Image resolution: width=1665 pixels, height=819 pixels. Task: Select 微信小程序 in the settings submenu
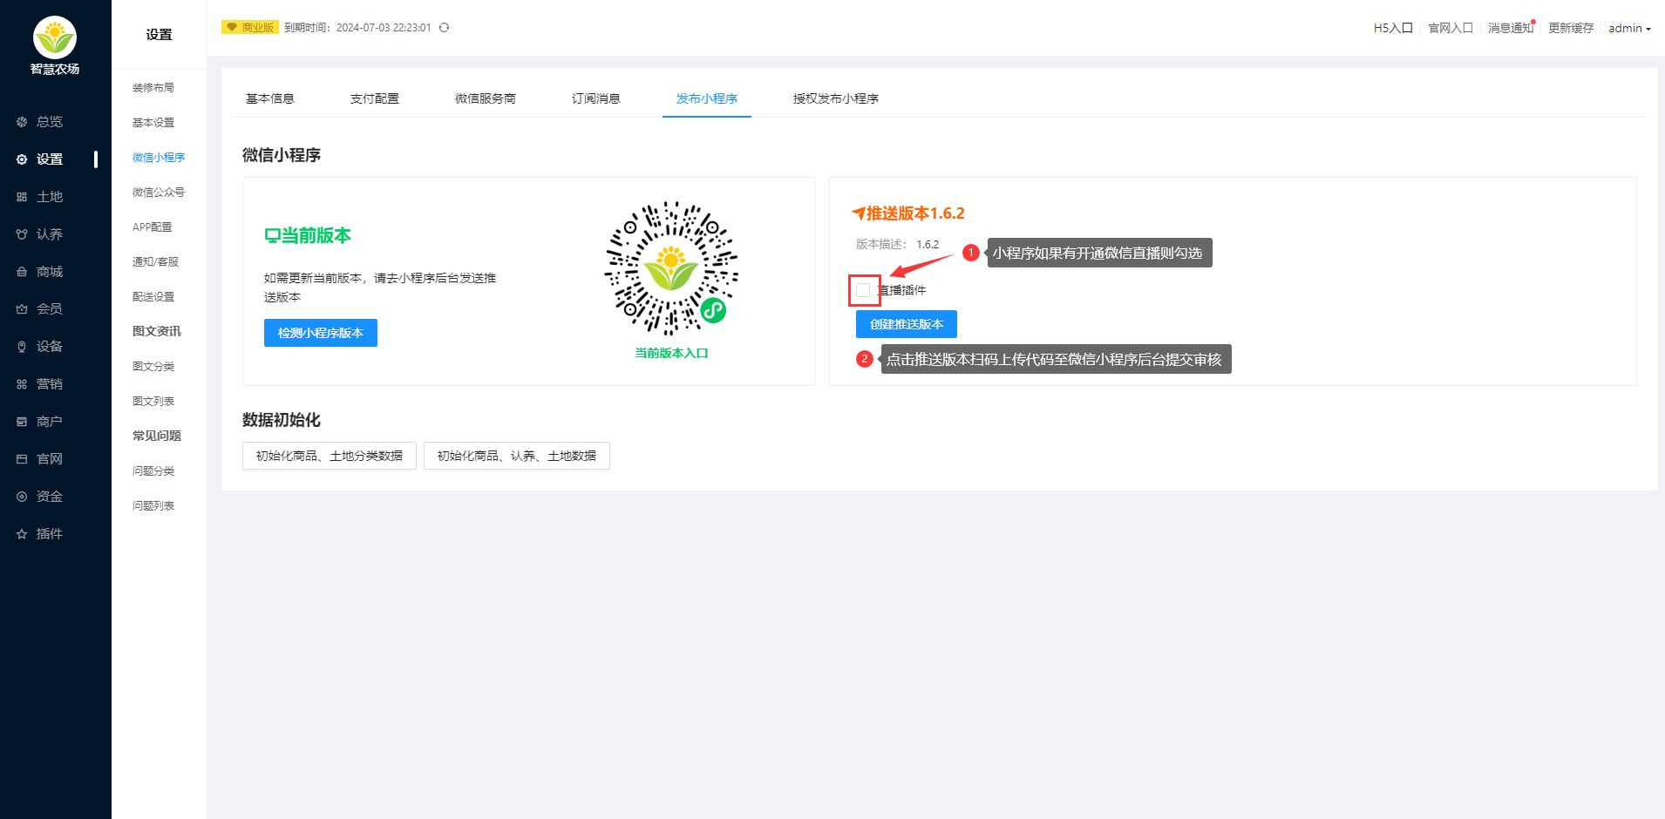click(x=159, y=158)
